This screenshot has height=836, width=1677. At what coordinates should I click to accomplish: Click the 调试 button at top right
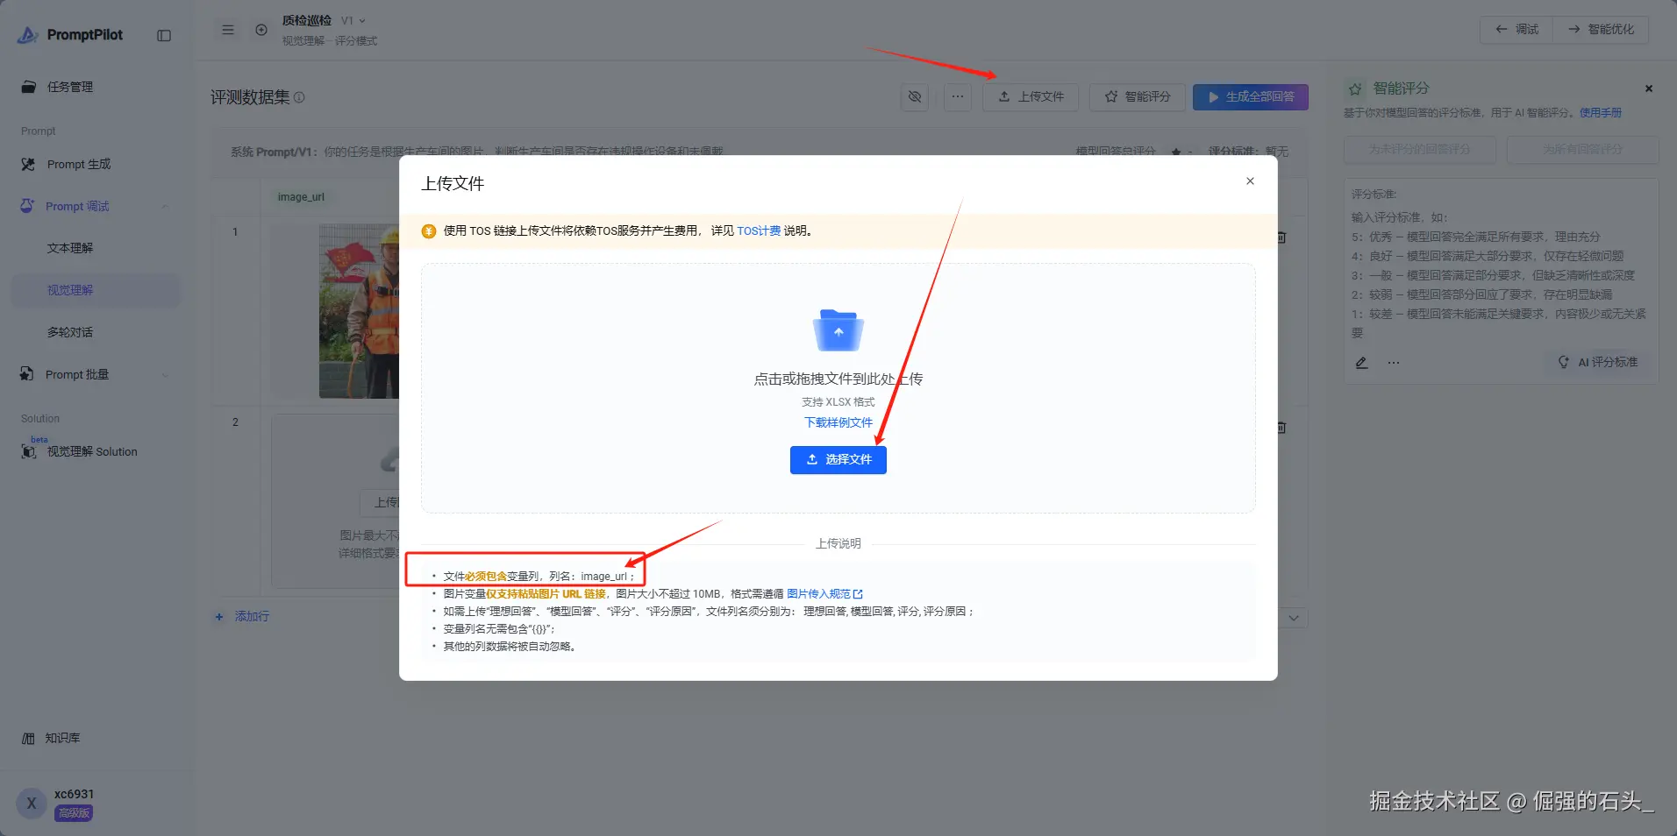click(x=1516, y=29)
